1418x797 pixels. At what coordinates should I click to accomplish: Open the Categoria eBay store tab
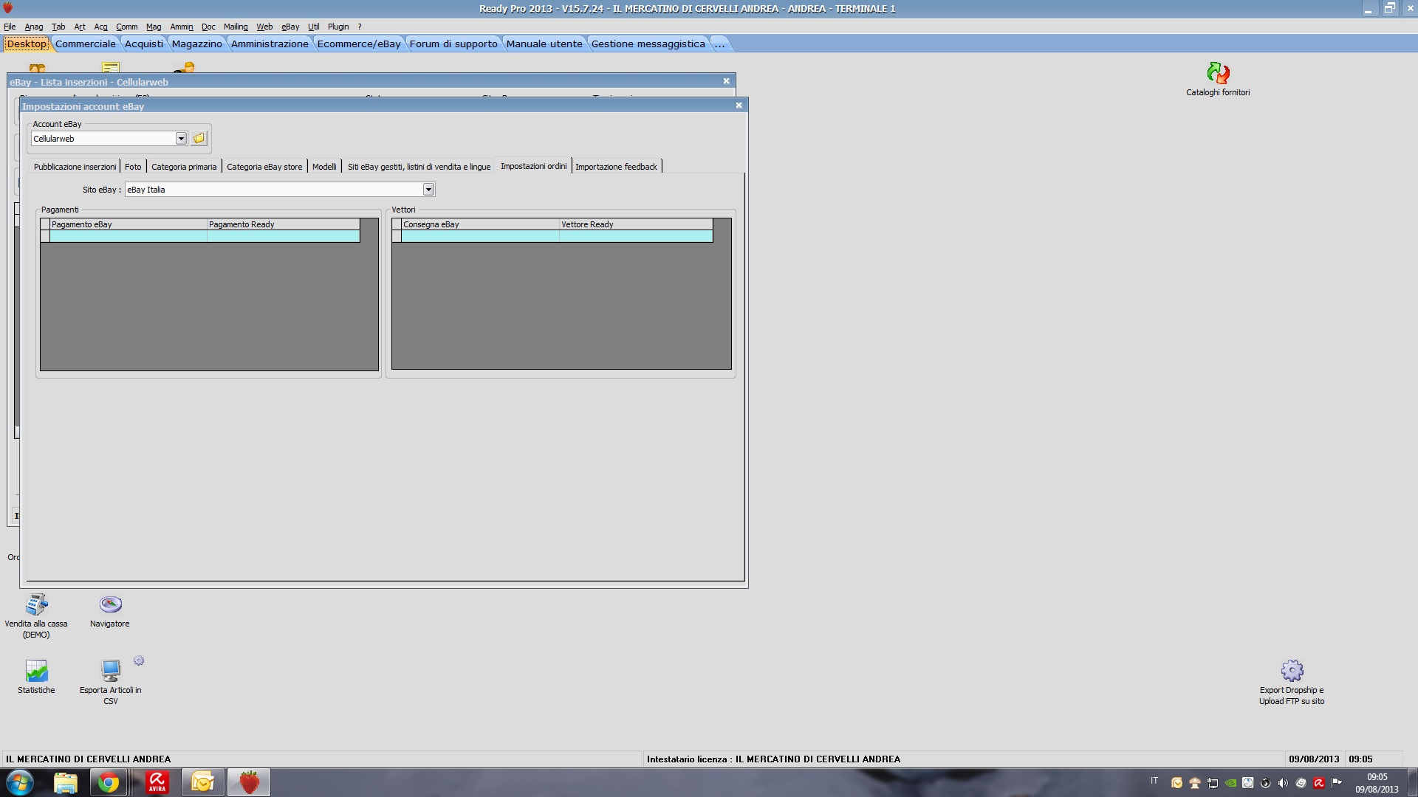coord(264,167)
